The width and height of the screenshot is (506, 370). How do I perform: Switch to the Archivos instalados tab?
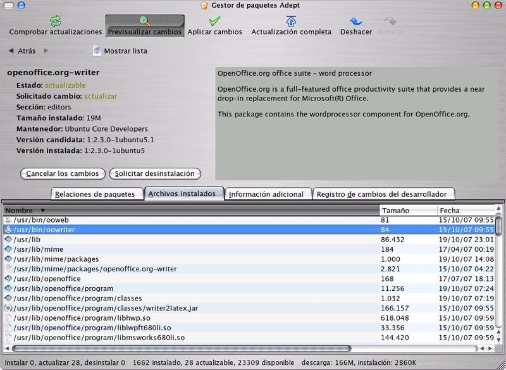point(184,194)
